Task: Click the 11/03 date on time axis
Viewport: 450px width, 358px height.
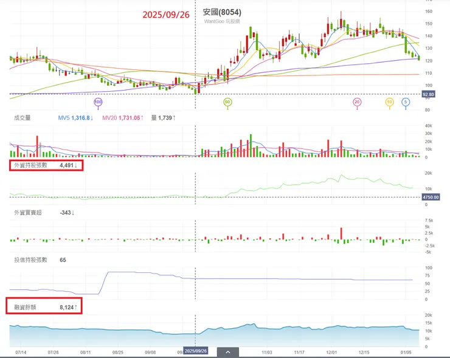Action: coord(266,353)
